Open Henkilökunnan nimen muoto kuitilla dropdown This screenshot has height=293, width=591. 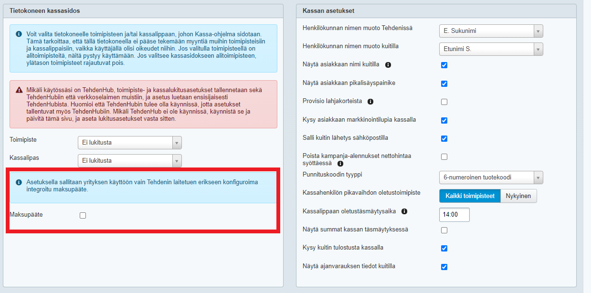pos(490,49)
